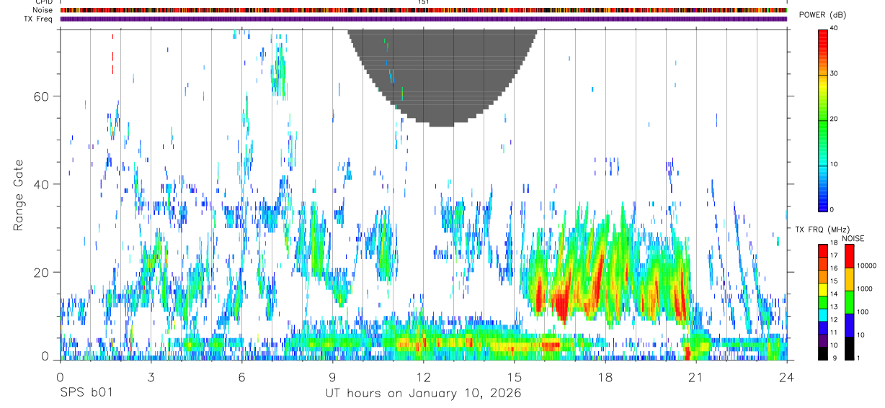885x408 pixels.
Task: Click the cyan swatch in TX FRQ legend
Action: [x=822, y=314]
